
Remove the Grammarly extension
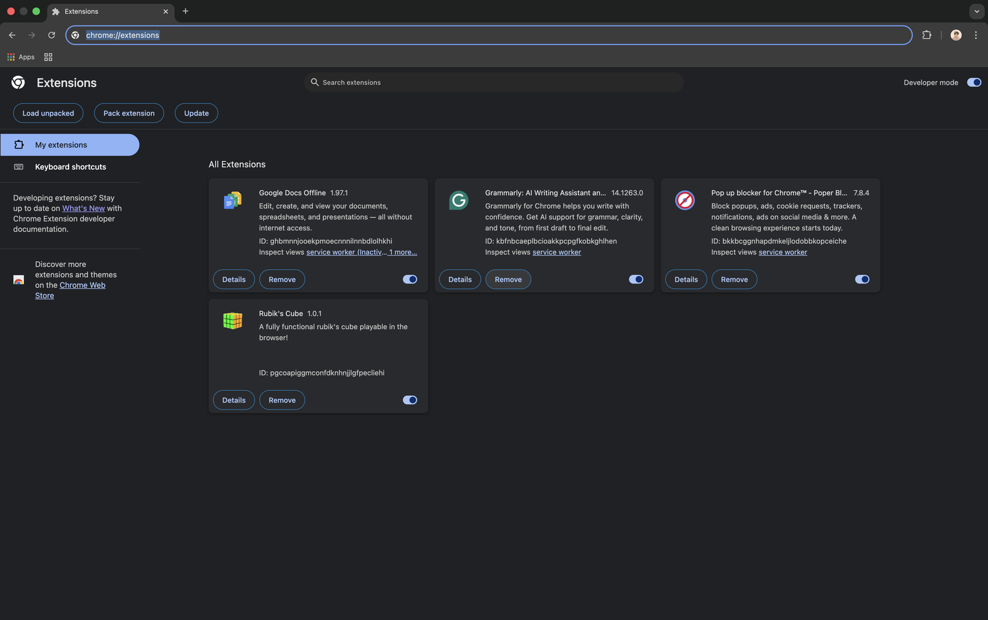(508, 280)
